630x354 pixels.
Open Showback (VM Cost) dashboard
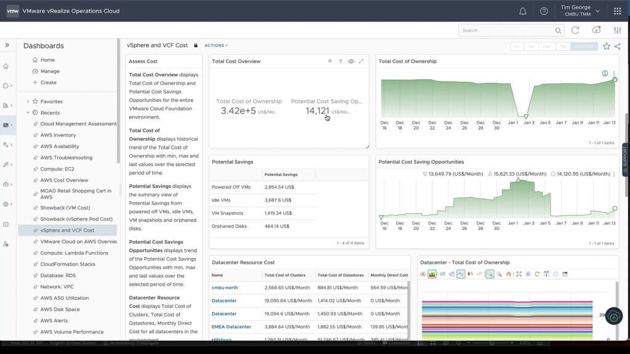pos(65,208)
